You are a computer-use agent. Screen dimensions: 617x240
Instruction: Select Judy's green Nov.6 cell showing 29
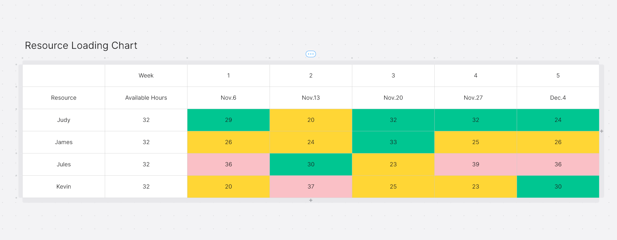coord(228,120)
